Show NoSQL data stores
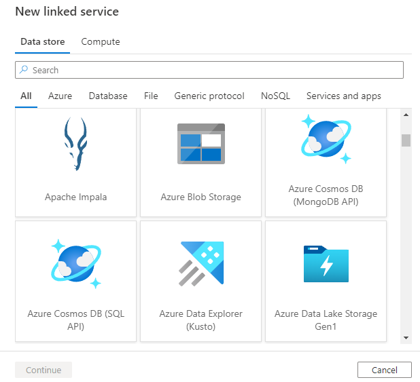Viewport: 420px width, 382px height. point(275,96)
